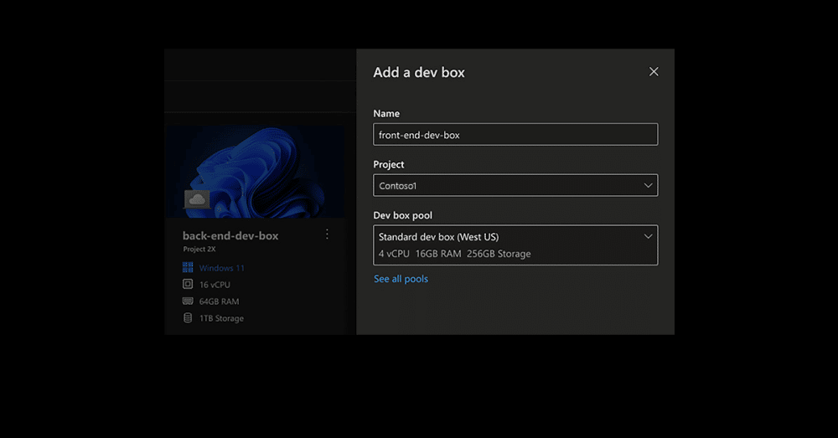Screen dimensions: 838x438
Task: Click the back-end-dev-box title
Action: point(230,235)
